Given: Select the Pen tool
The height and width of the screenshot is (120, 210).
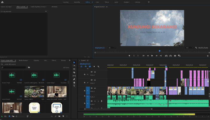Looking at the screenshot, I should [x=74, y=79].
